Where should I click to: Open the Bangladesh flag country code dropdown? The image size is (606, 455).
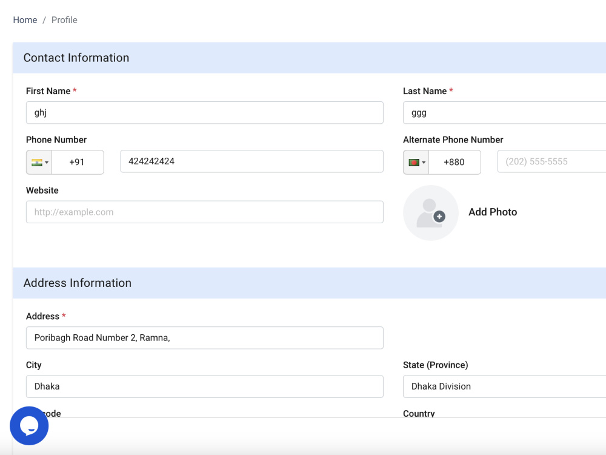point(416,162)
